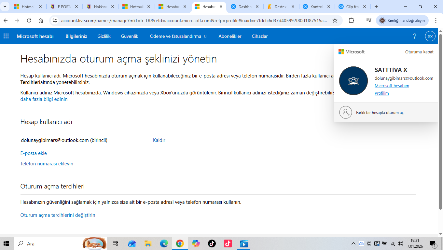Viewport: 443px width, 250px height.
Task: Switch to the Dashboard browser tab
Action: [244, 7]
